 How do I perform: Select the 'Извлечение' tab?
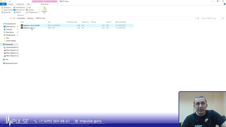click(x=44, y=4)
